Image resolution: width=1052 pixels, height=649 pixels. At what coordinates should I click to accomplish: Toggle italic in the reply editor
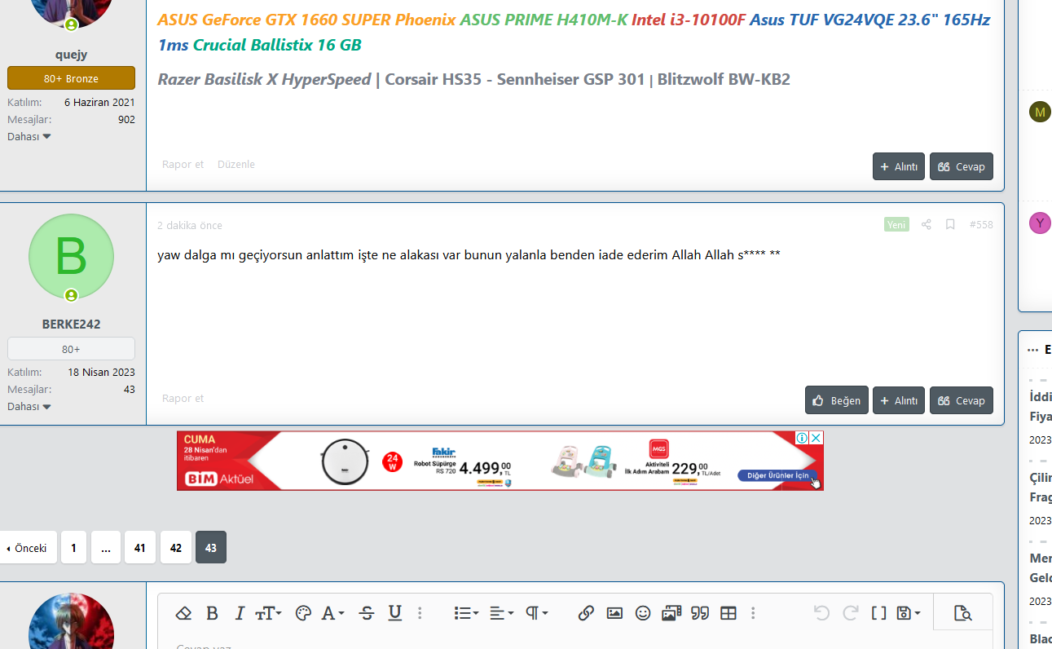pos(240,613)
